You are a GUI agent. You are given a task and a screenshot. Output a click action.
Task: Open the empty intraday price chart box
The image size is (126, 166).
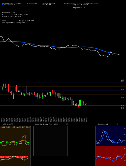[50, 141]
